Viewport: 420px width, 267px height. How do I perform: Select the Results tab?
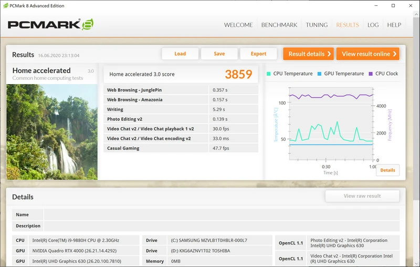coord(348,25)
